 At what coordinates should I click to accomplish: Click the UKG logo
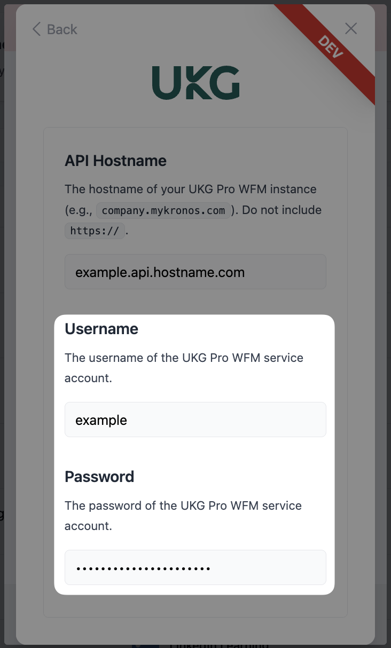tap(195, 83)
